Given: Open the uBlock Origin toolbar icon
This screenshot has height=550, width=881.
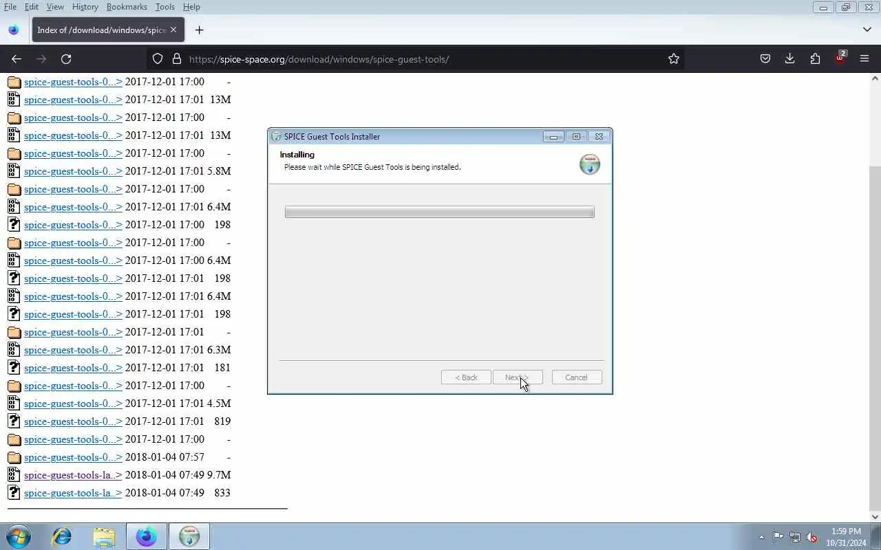Looking at the screenshot, I should (840, 58).
